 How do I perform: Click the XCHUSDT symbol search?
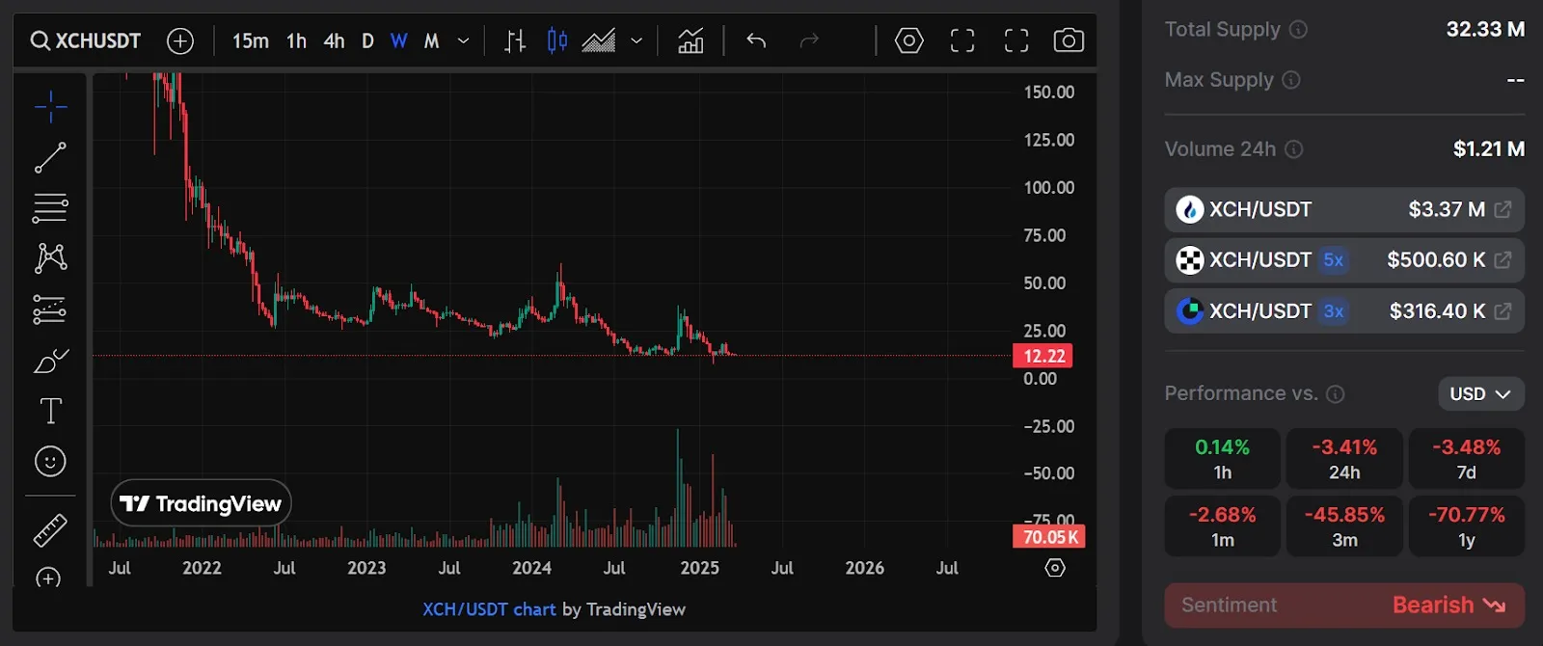86,40
